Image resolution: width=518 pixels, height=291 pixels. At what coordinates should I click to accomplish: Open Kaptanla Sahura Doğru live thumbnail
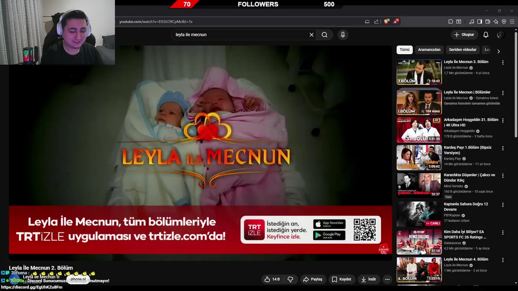tap(419, 214)
